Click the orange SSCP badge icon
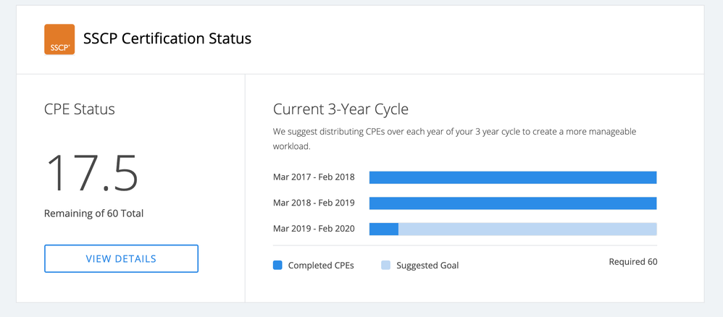This screenshot has width=723, height=317. (x=59, y=39)
